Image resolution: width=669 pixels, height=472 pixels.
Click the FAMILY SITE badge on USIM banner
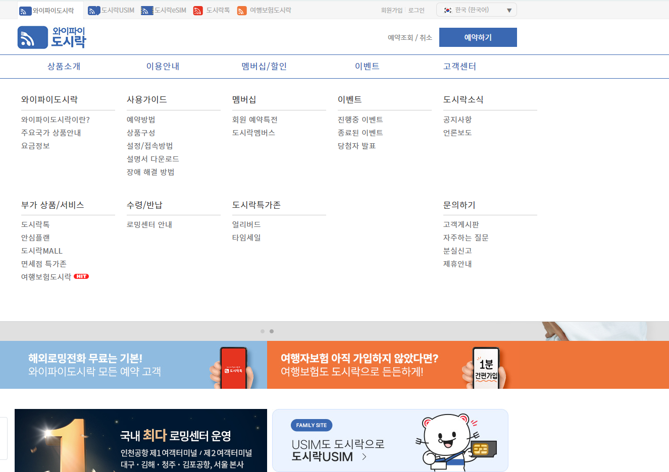[312, 425]
